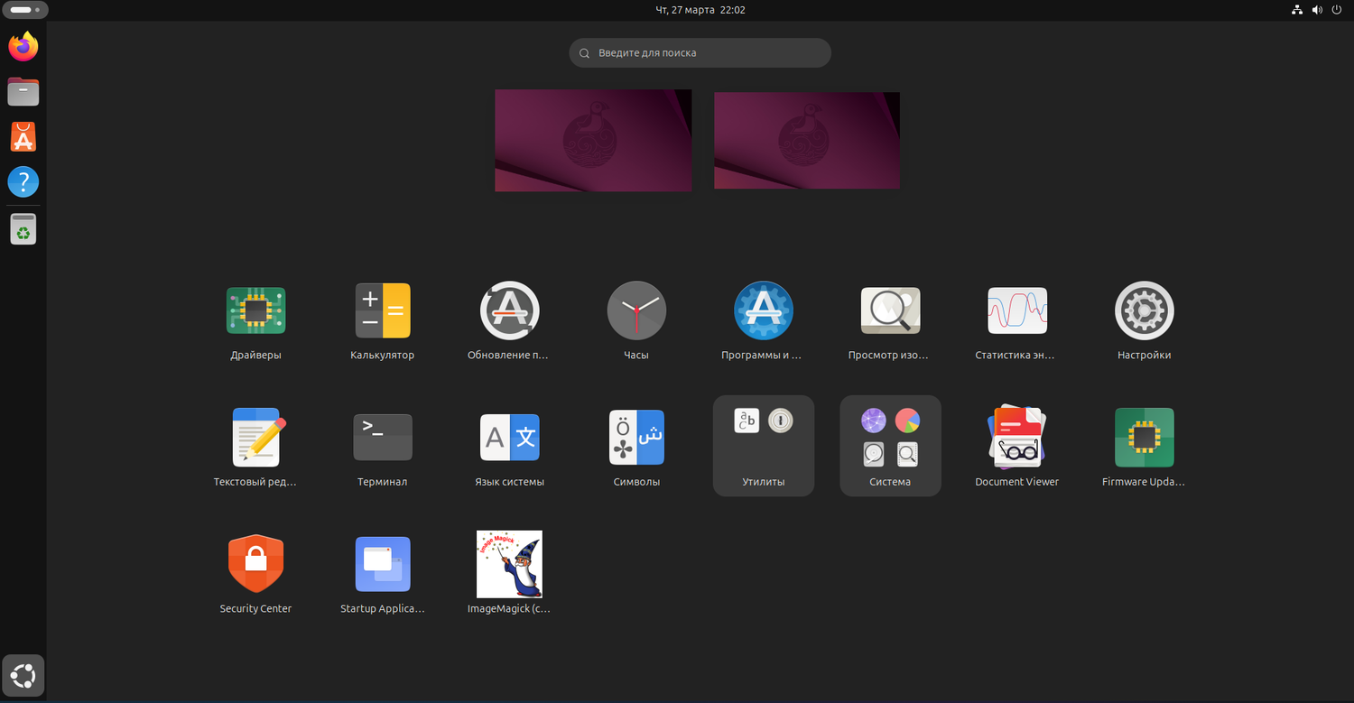
Task: Open Help from the dock
Action: (23, 181)
